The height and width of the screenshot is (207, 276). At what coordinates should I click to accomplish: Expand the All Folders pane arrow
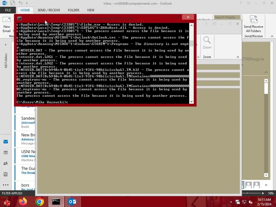[6, 45]
